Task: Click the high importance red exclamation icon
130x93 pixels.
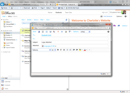Action: click(58, 32)
